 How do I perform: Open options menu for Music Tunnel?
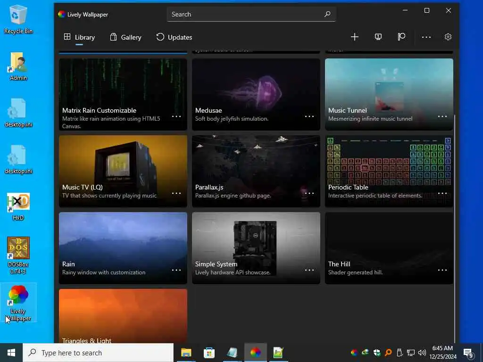tap(442, 116)
